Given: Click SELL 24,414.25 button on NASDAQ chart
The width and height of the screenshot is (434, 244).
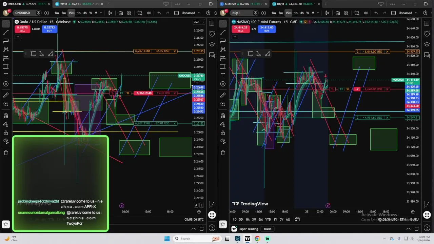Looking at the screenshot, I should [240, 29].
